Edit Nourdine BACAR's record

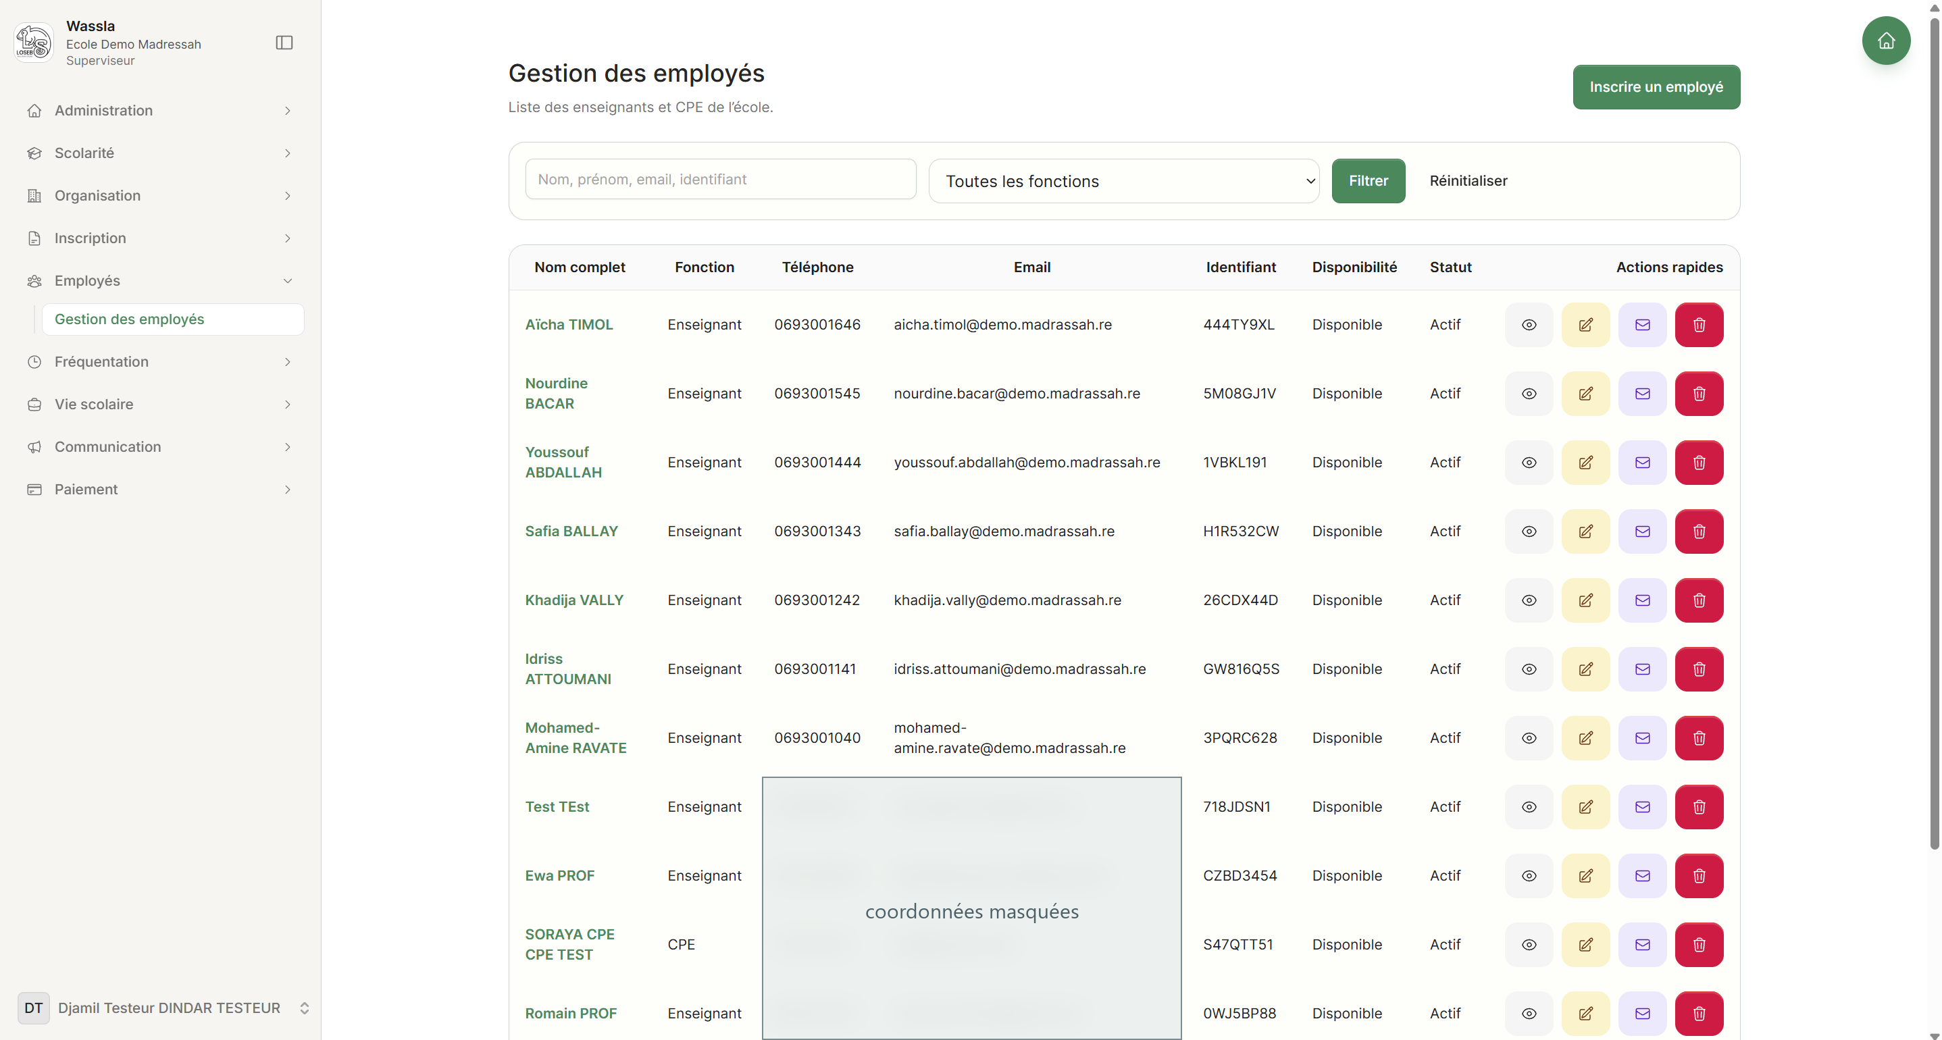[x=1585, y=394]
